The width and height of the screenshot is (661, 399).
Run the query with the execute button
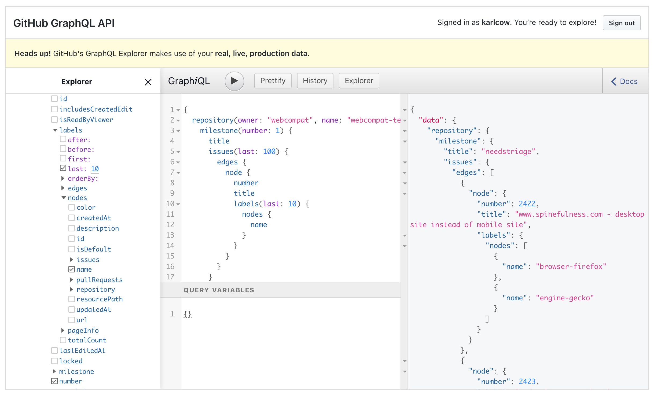click(234, 81)
